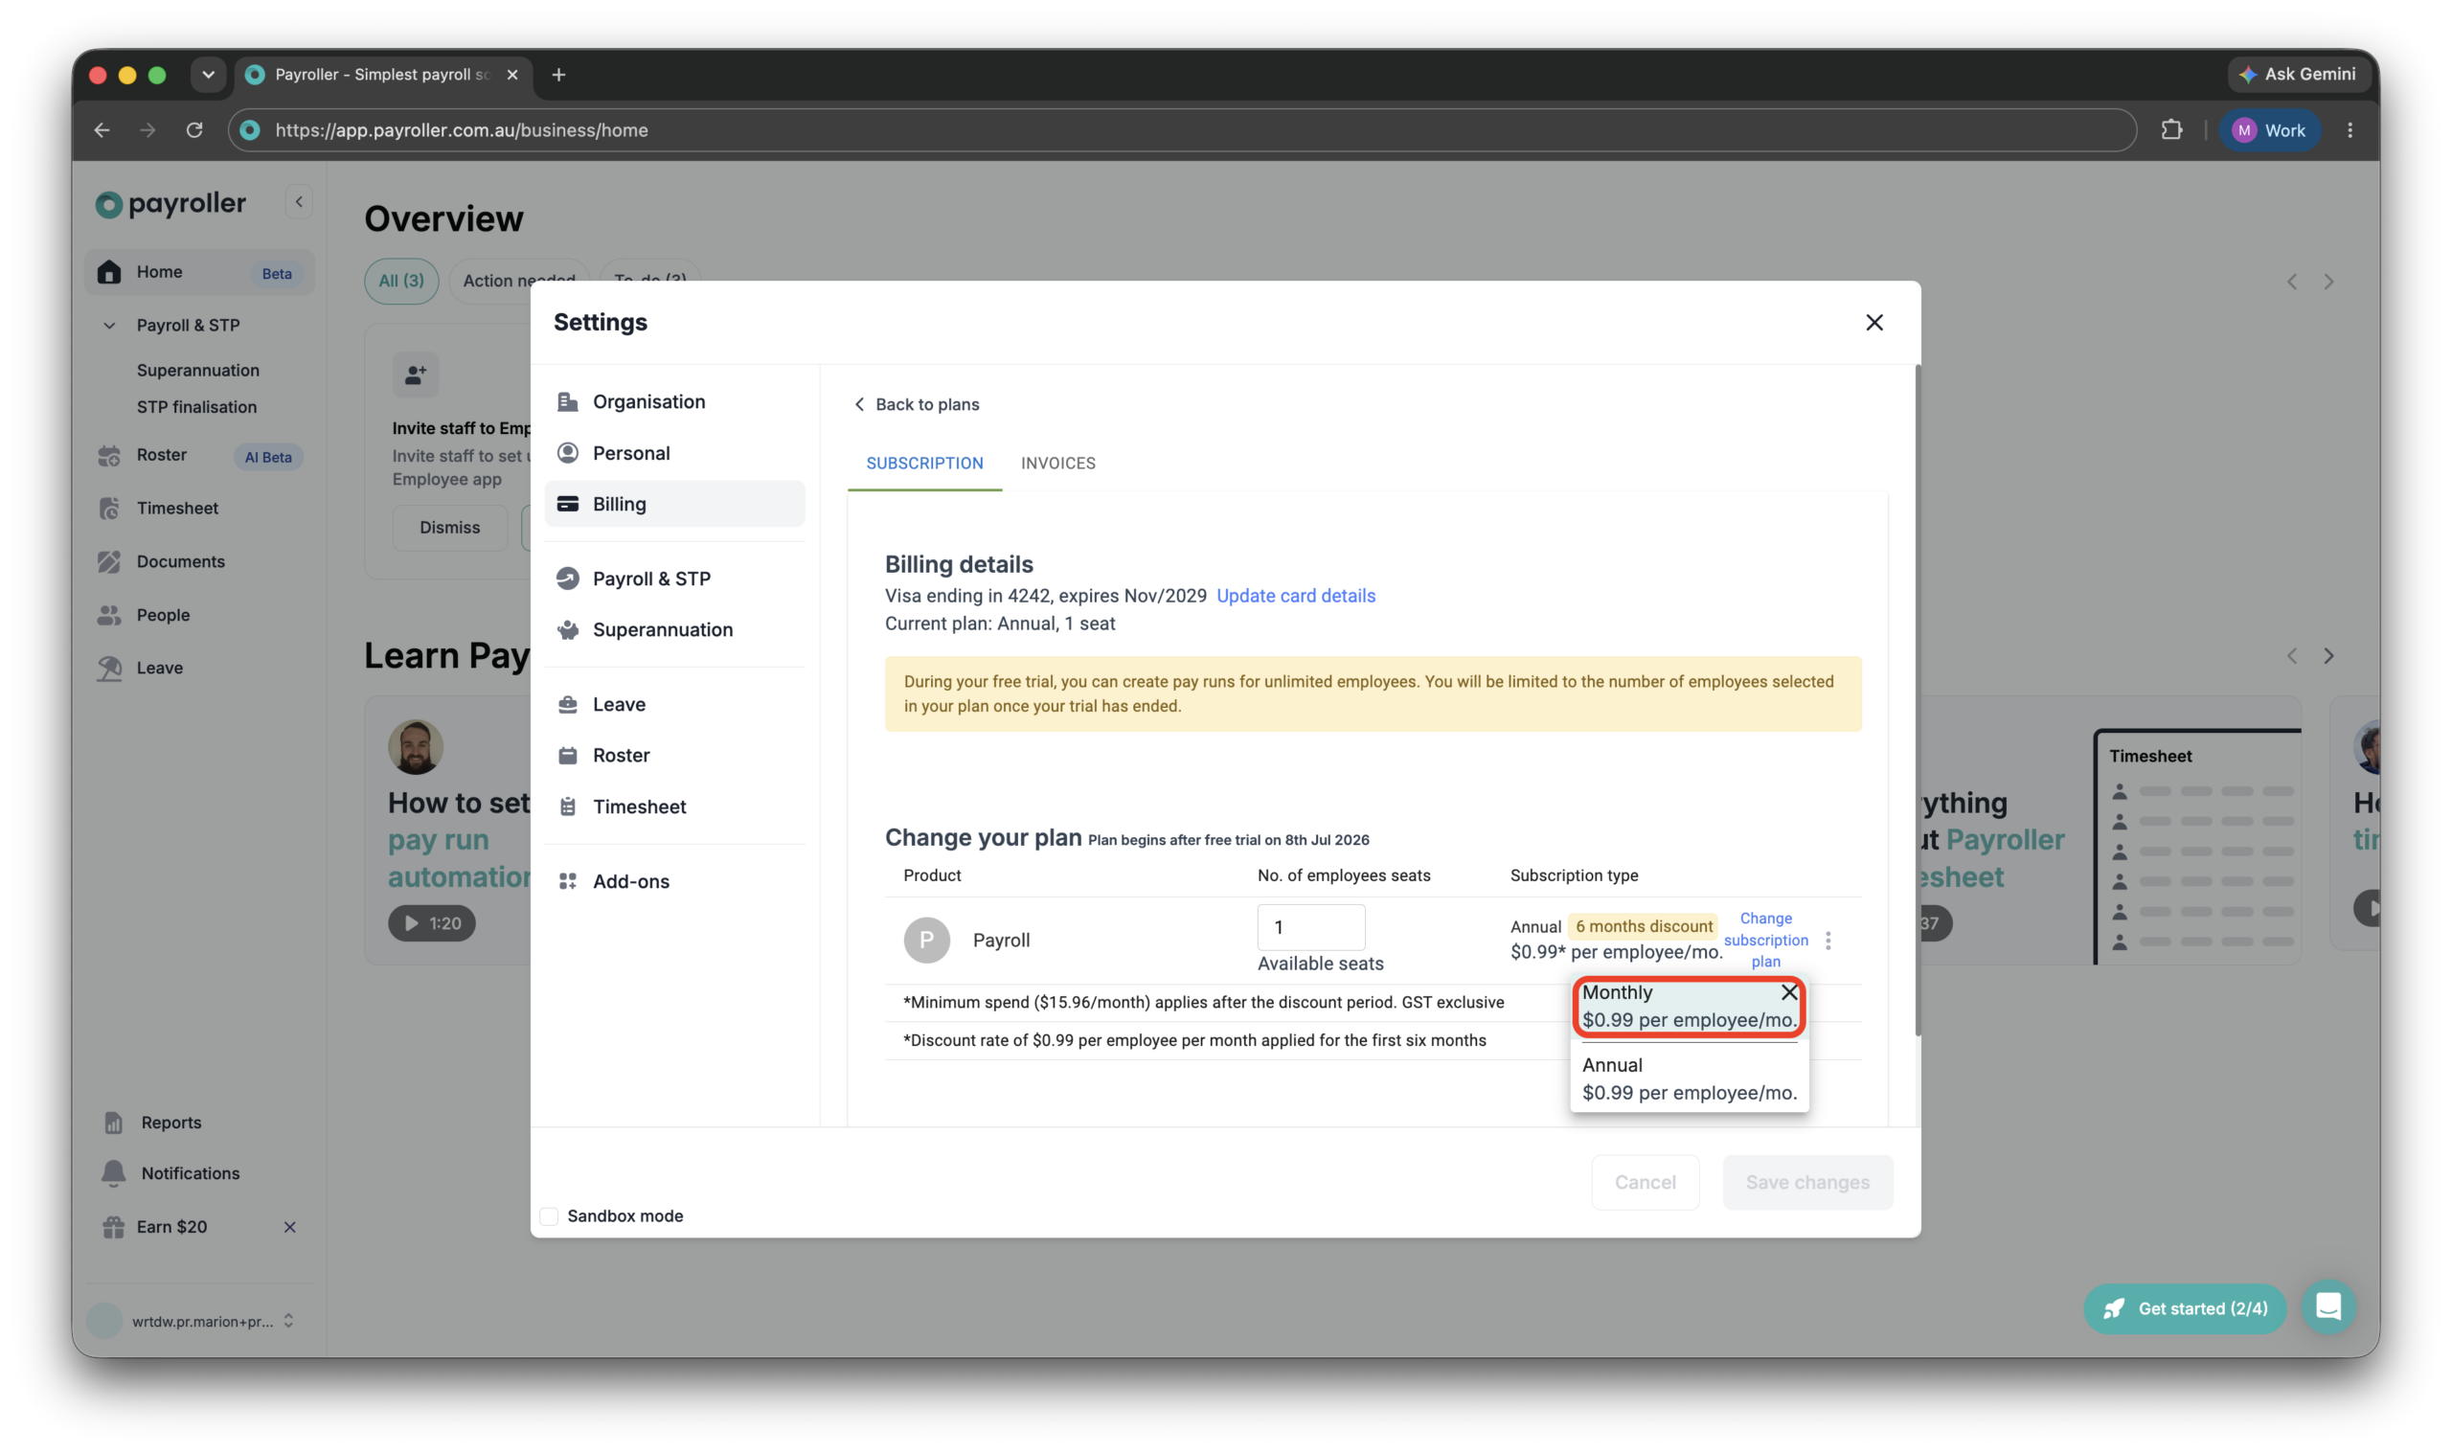This screenshot has height=1453, width=2452.
Task: Toggle the Sandbox mode checkbox
Action: tap(549, 1215)
